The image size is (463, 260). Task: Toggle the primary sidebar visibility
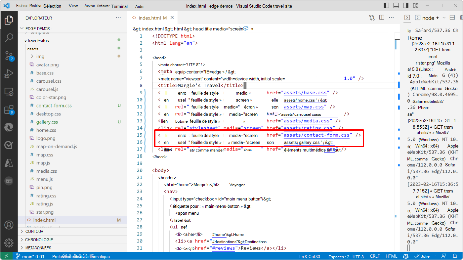click(x=386, y=6)
